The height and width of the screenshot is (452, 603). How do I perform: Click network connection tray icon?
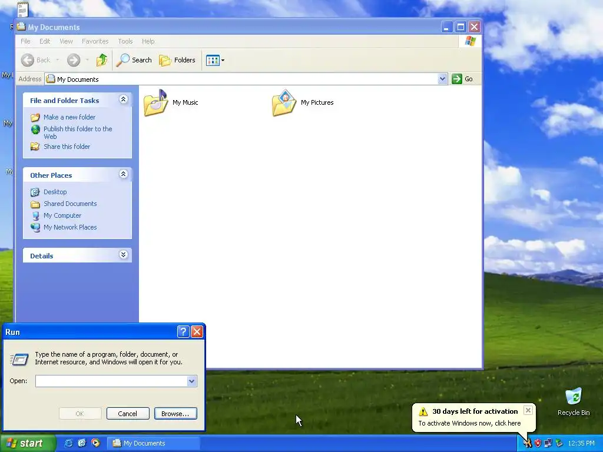(x=548, y=444)
